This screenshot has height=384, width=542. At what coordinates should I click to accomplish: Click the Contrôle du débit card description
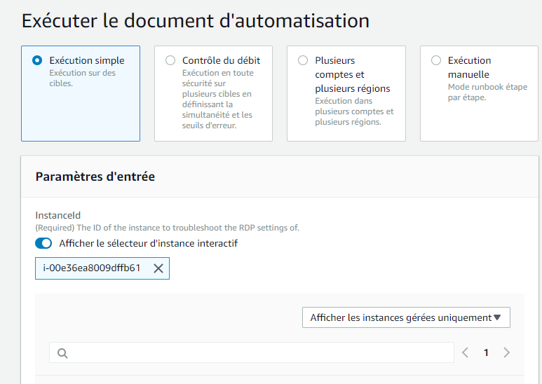(x=218, y=99)
